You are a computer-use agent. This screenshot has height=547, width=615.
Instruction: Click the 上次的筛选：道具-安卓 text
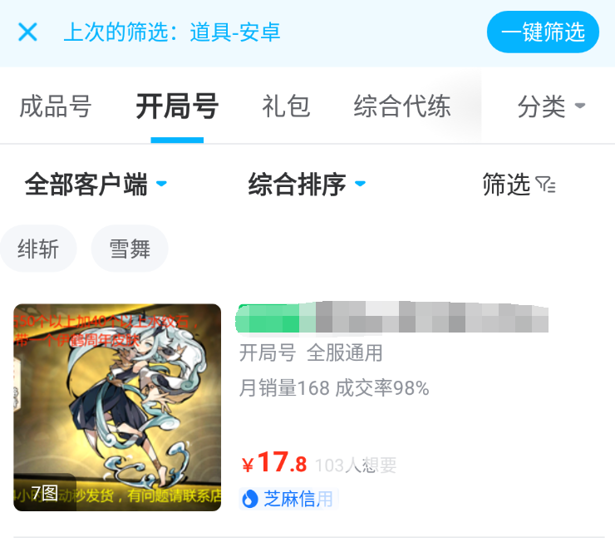[172, 32]
